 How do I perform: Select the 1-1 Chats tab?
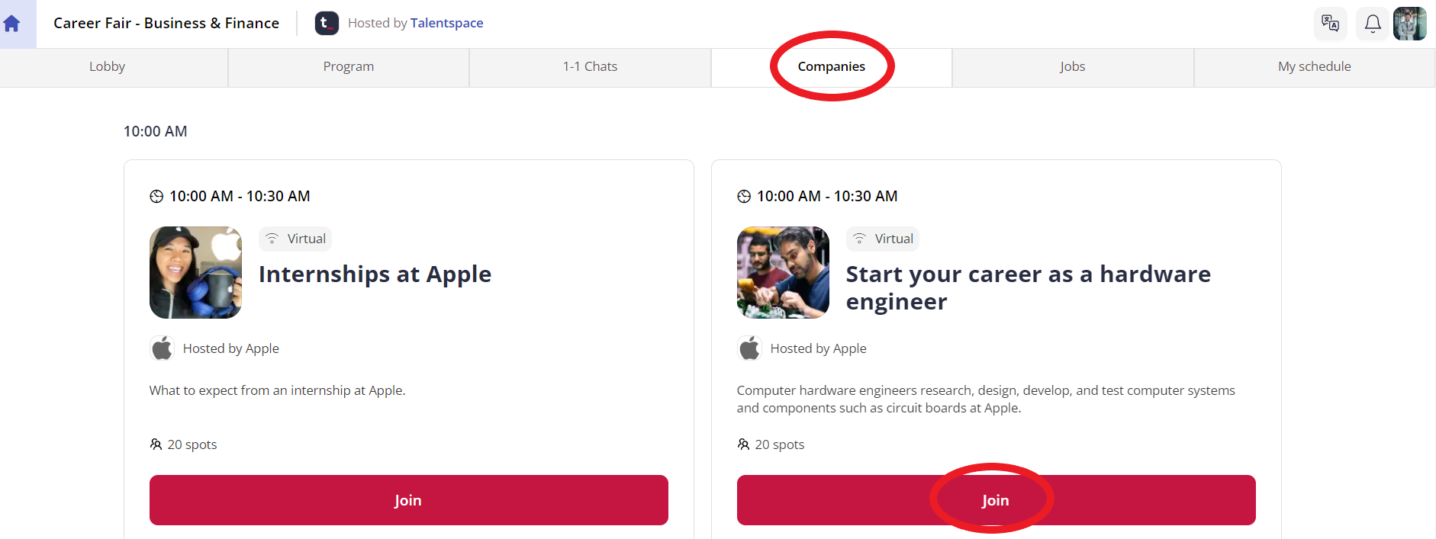click(x=591, y=67)
